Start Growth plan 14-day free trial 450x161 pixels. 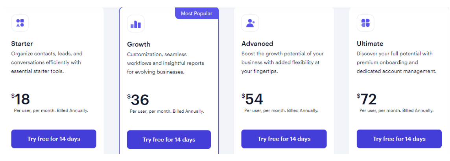click(x=169, y=139)
